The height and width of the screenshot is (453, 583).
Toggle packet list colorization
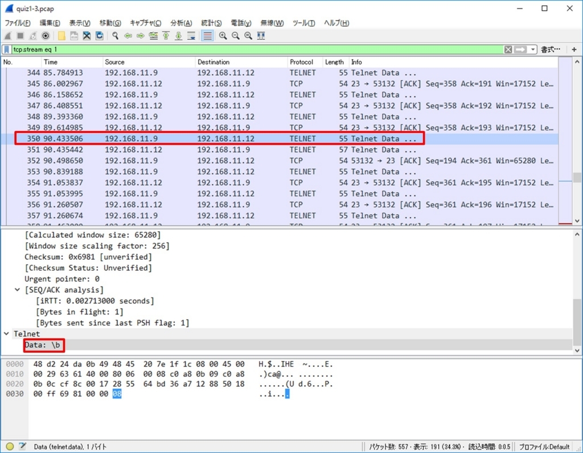(207, 36)
